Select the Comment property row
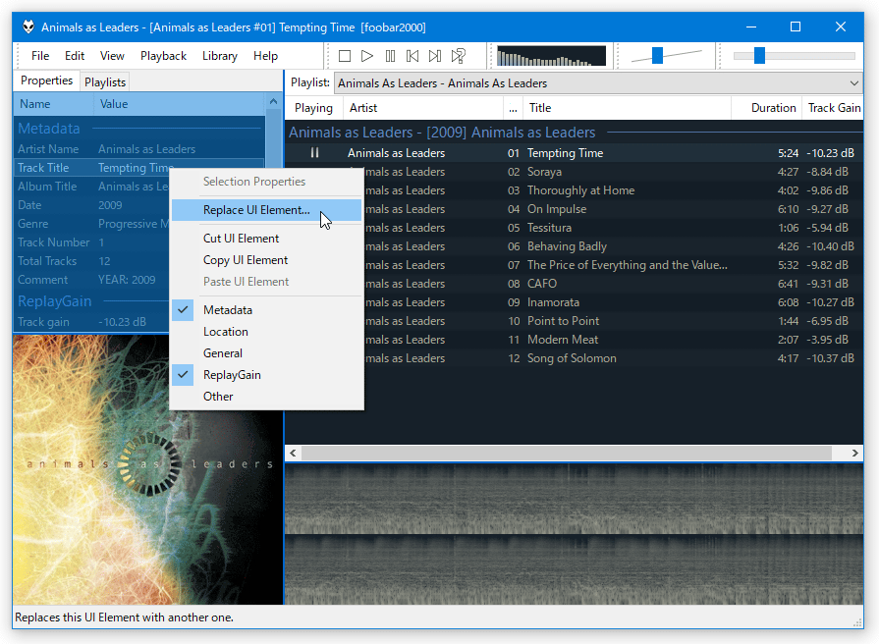The width and height of the screenshot is (879, 644). 92,280
